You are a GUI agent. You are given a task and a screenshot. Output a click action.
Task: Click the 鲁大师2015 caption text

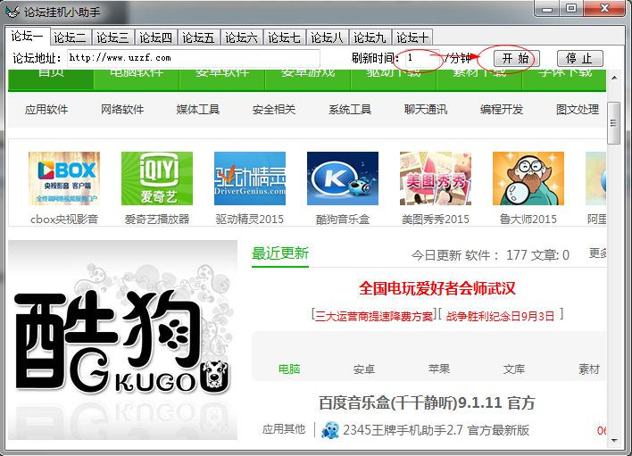pyautogui.click(x=528, y=220)
